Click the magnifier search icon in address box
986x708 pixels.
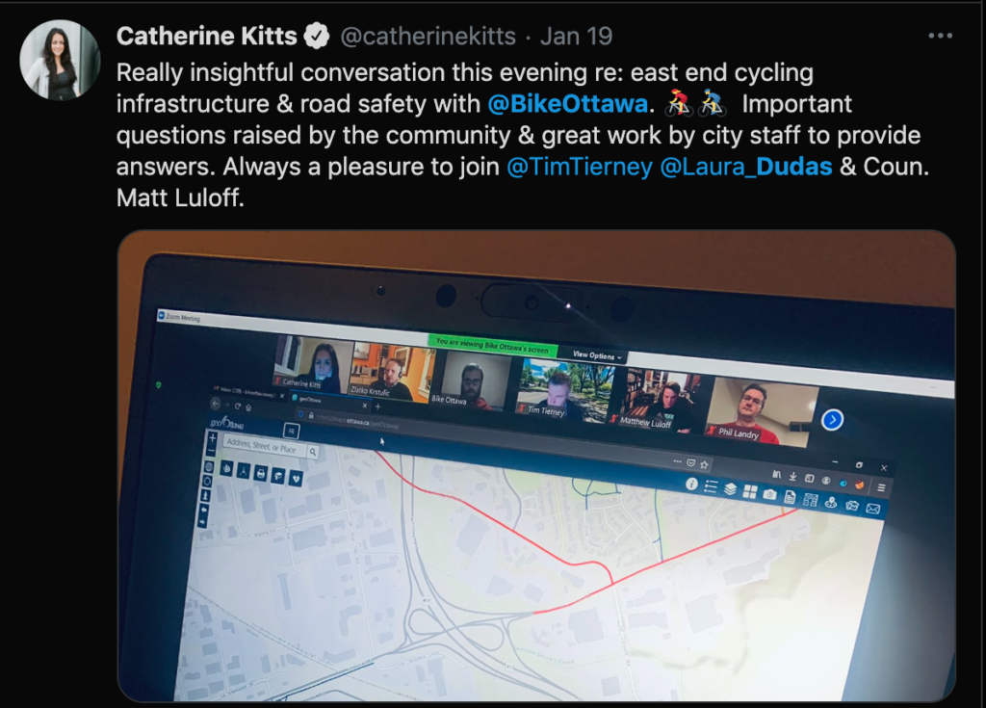click(x=313, y=452)
